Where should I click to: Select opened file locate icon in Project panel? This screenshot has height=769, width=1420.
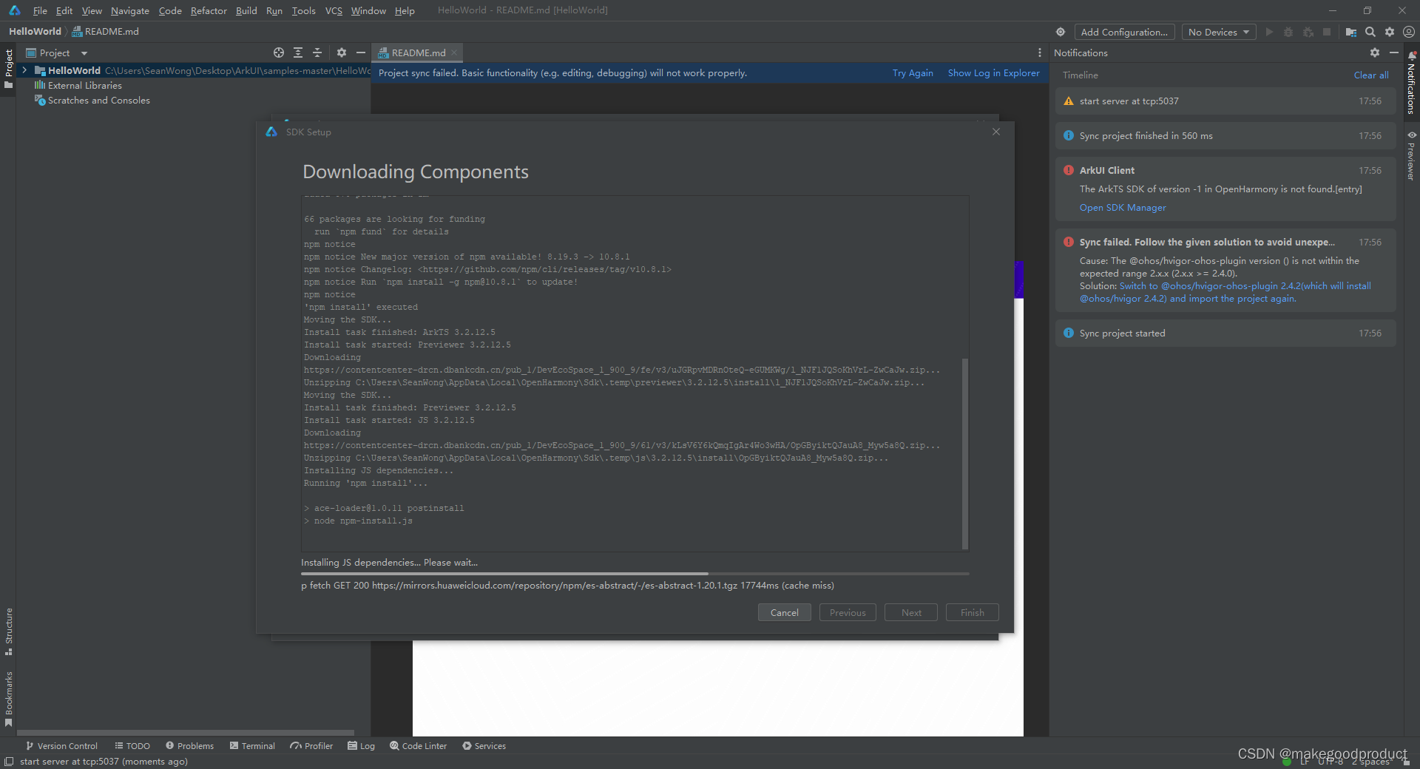click(279, 52)
